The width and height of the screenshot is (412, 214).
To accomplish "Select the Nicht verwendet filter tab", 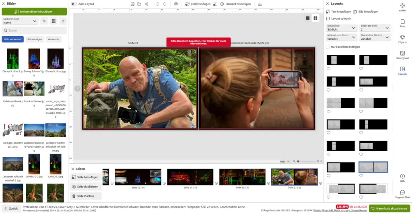I will point(12,39).
